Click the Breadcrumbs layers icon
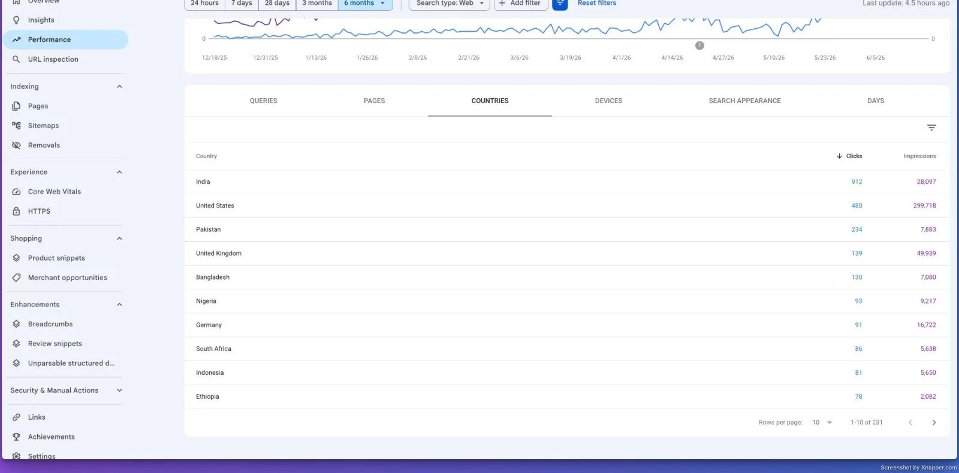The height and width of the screenshot is (473, 959). click(x=16, y=324)
